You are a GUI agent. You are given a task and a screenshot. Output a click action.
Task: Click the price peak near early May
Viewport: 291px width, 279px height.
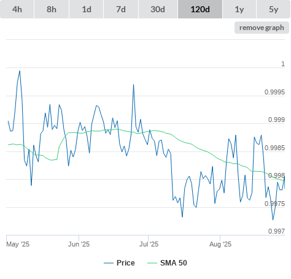tap(20, 71)
